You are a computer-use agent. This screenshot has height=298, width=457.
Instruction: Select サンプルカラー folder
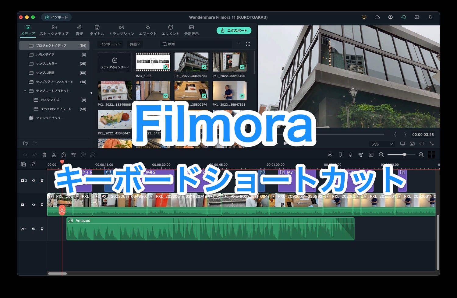(54, 64)
